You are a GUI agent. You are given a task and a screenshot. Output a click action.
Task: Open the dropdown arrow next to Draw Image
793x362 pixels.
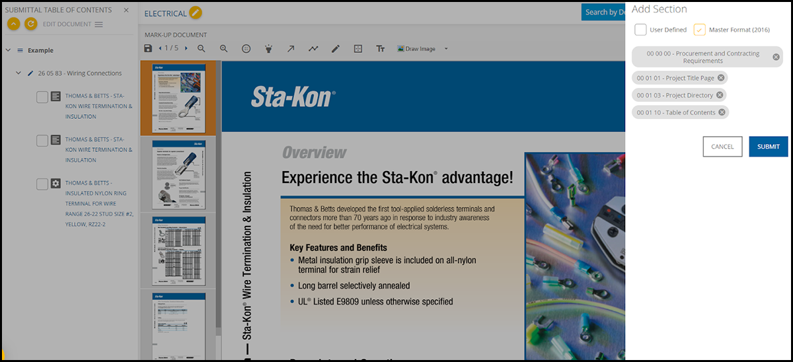(446, 49)
